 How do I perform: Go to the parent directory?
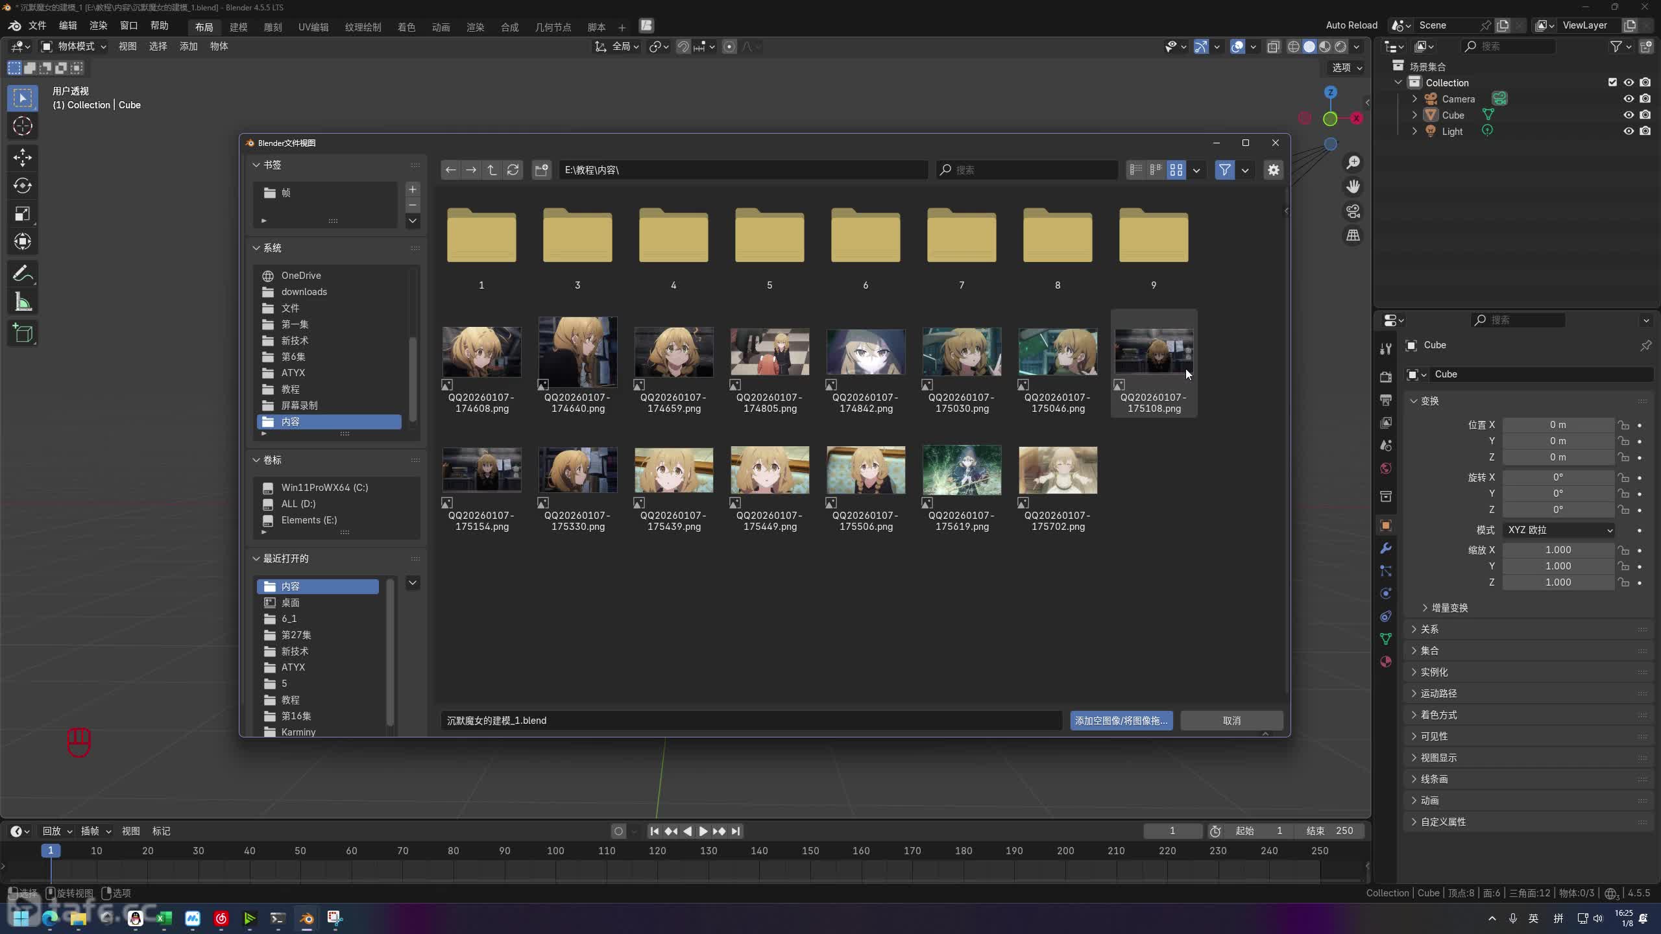(492, 170)
